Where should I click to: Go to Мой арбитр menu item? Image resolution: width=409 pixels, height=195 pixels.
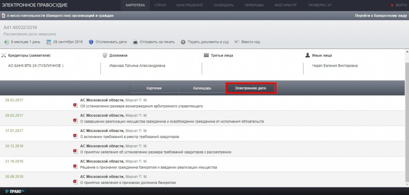click(x=285, y=5)
